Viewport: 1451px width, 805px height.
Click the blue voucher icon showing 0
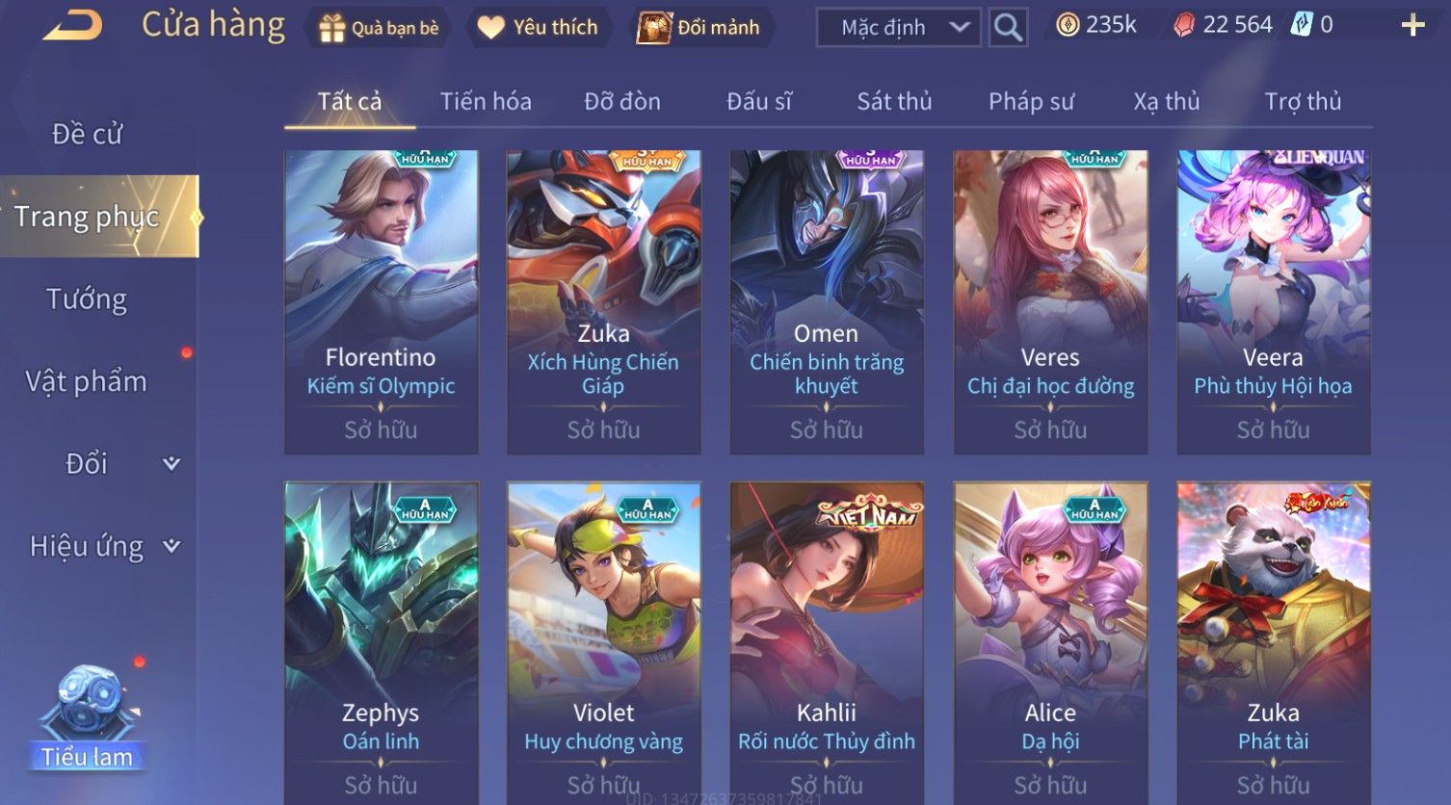pos(1302,25)
